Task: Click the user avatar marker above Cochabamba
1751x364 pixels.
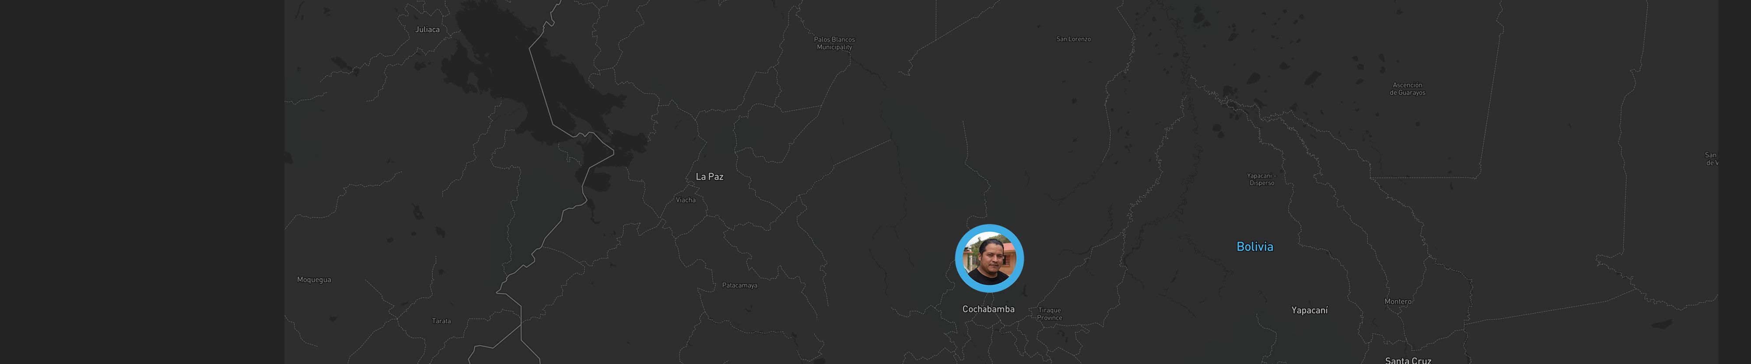Action: click(989, 259)
